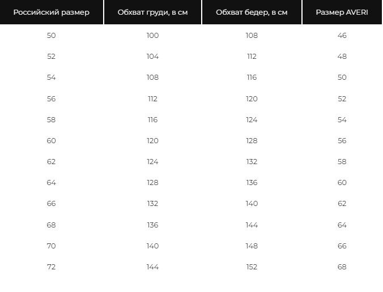Click the 'Обхват груди, в см' header
The height and width of the screenshot is (292, 383).
152,12
